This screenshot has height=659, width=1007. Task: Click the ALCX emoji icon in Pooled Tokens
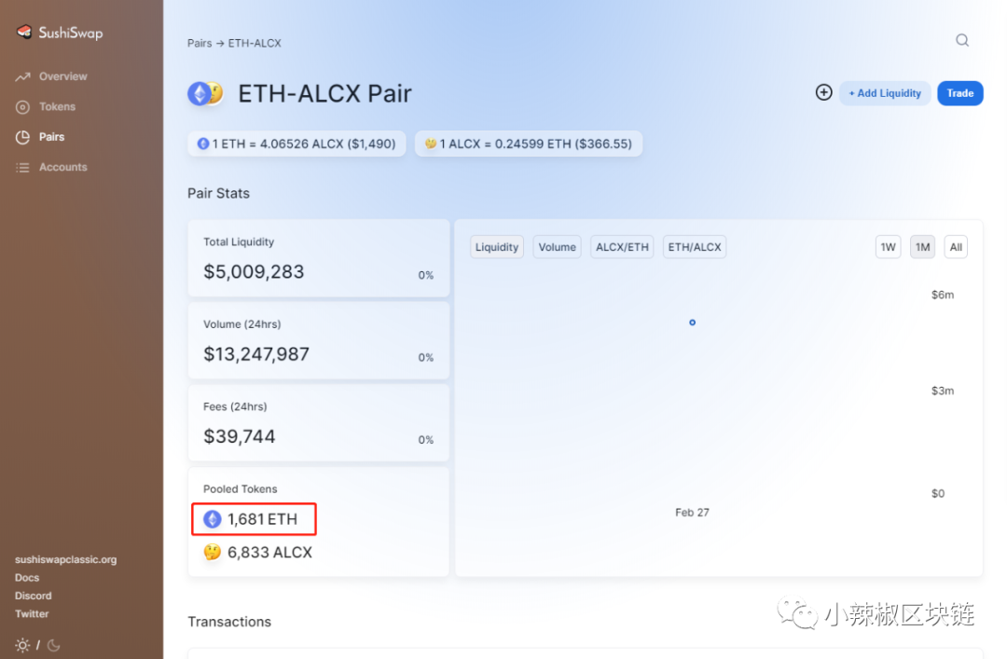point(212,553)
